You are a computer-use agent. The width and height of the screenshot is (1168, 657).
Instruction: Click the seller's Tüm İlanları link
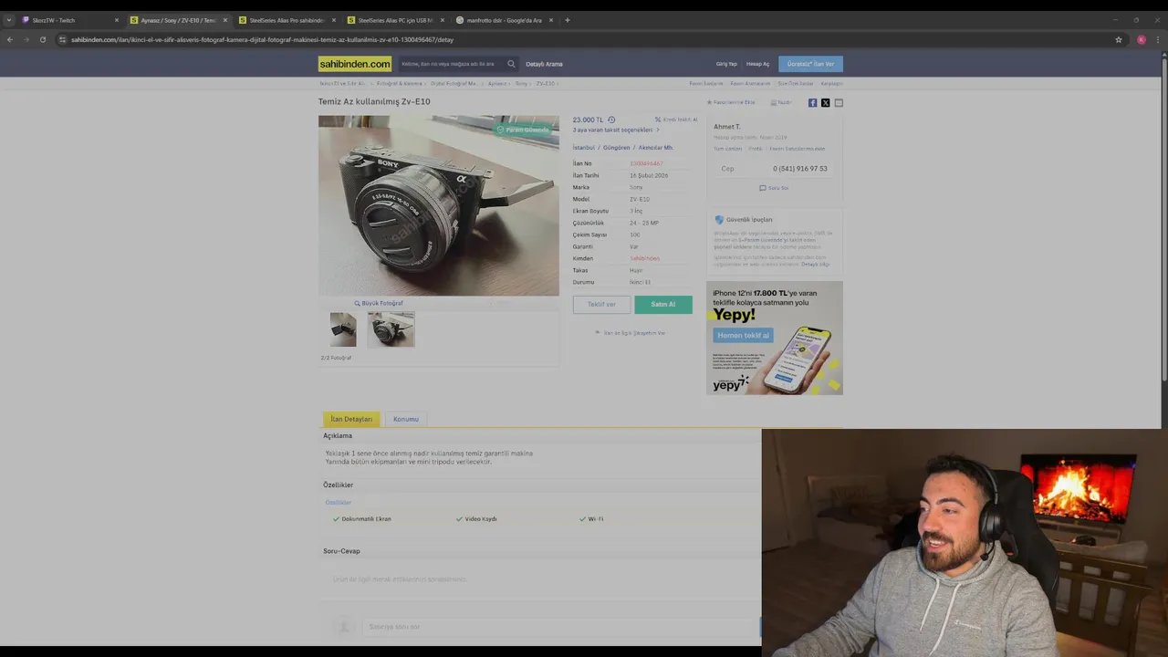(728, 149)
